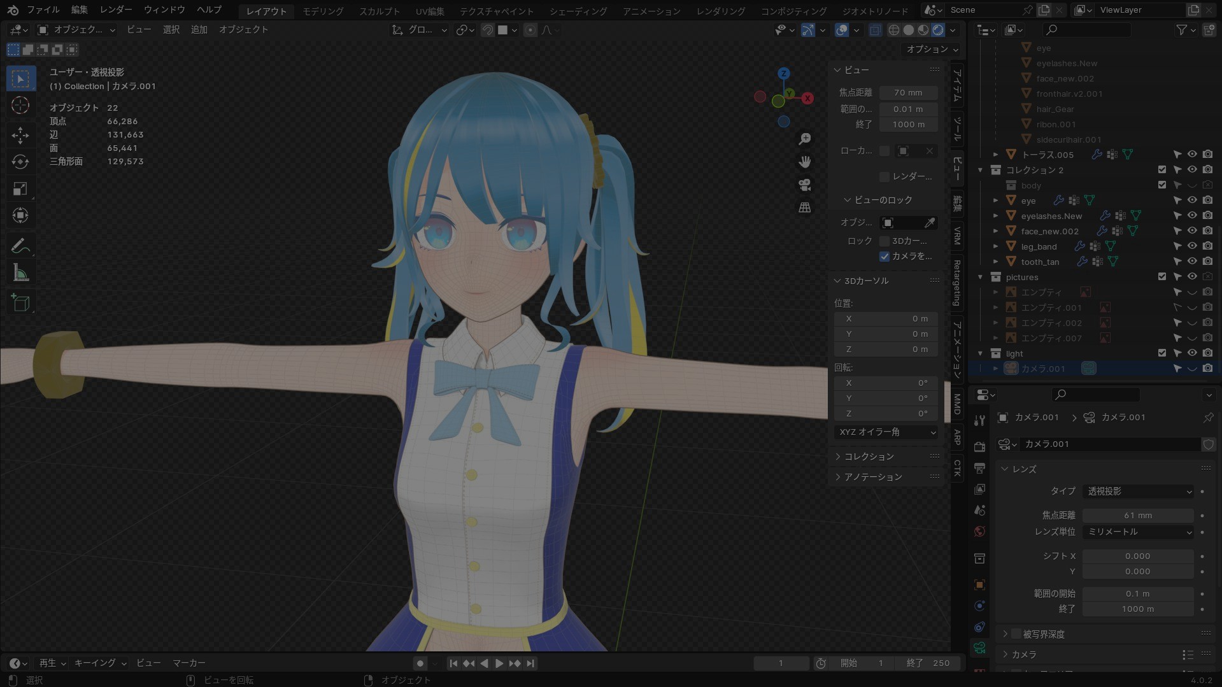Viewport: 1222px width, 687px height.
Task: Hide the leg_band object with eye icon
Action: 1192,246
